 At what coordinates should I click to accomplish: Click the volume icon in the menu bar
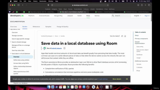point(112,1)
